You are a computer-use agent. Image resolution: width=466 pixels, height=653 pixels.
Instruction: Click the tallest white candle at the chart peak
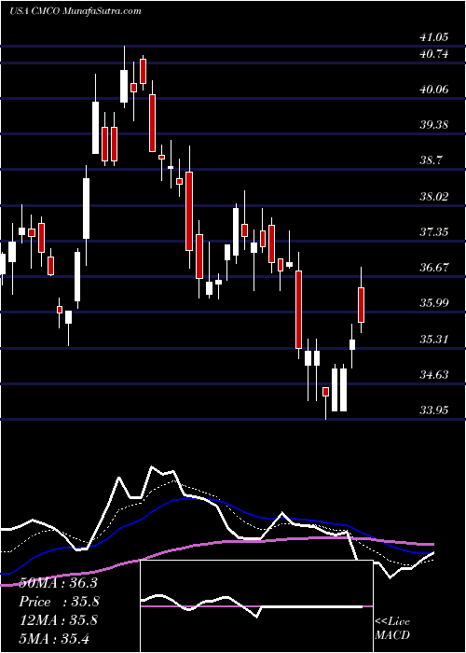[124, 86]
